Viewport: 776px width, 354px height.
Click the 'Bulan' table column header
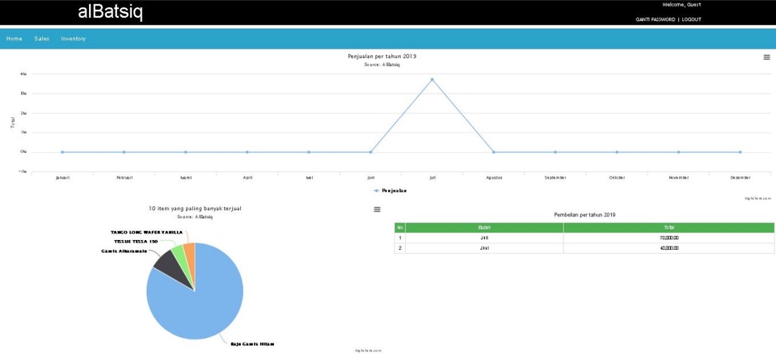pos(484,228)
